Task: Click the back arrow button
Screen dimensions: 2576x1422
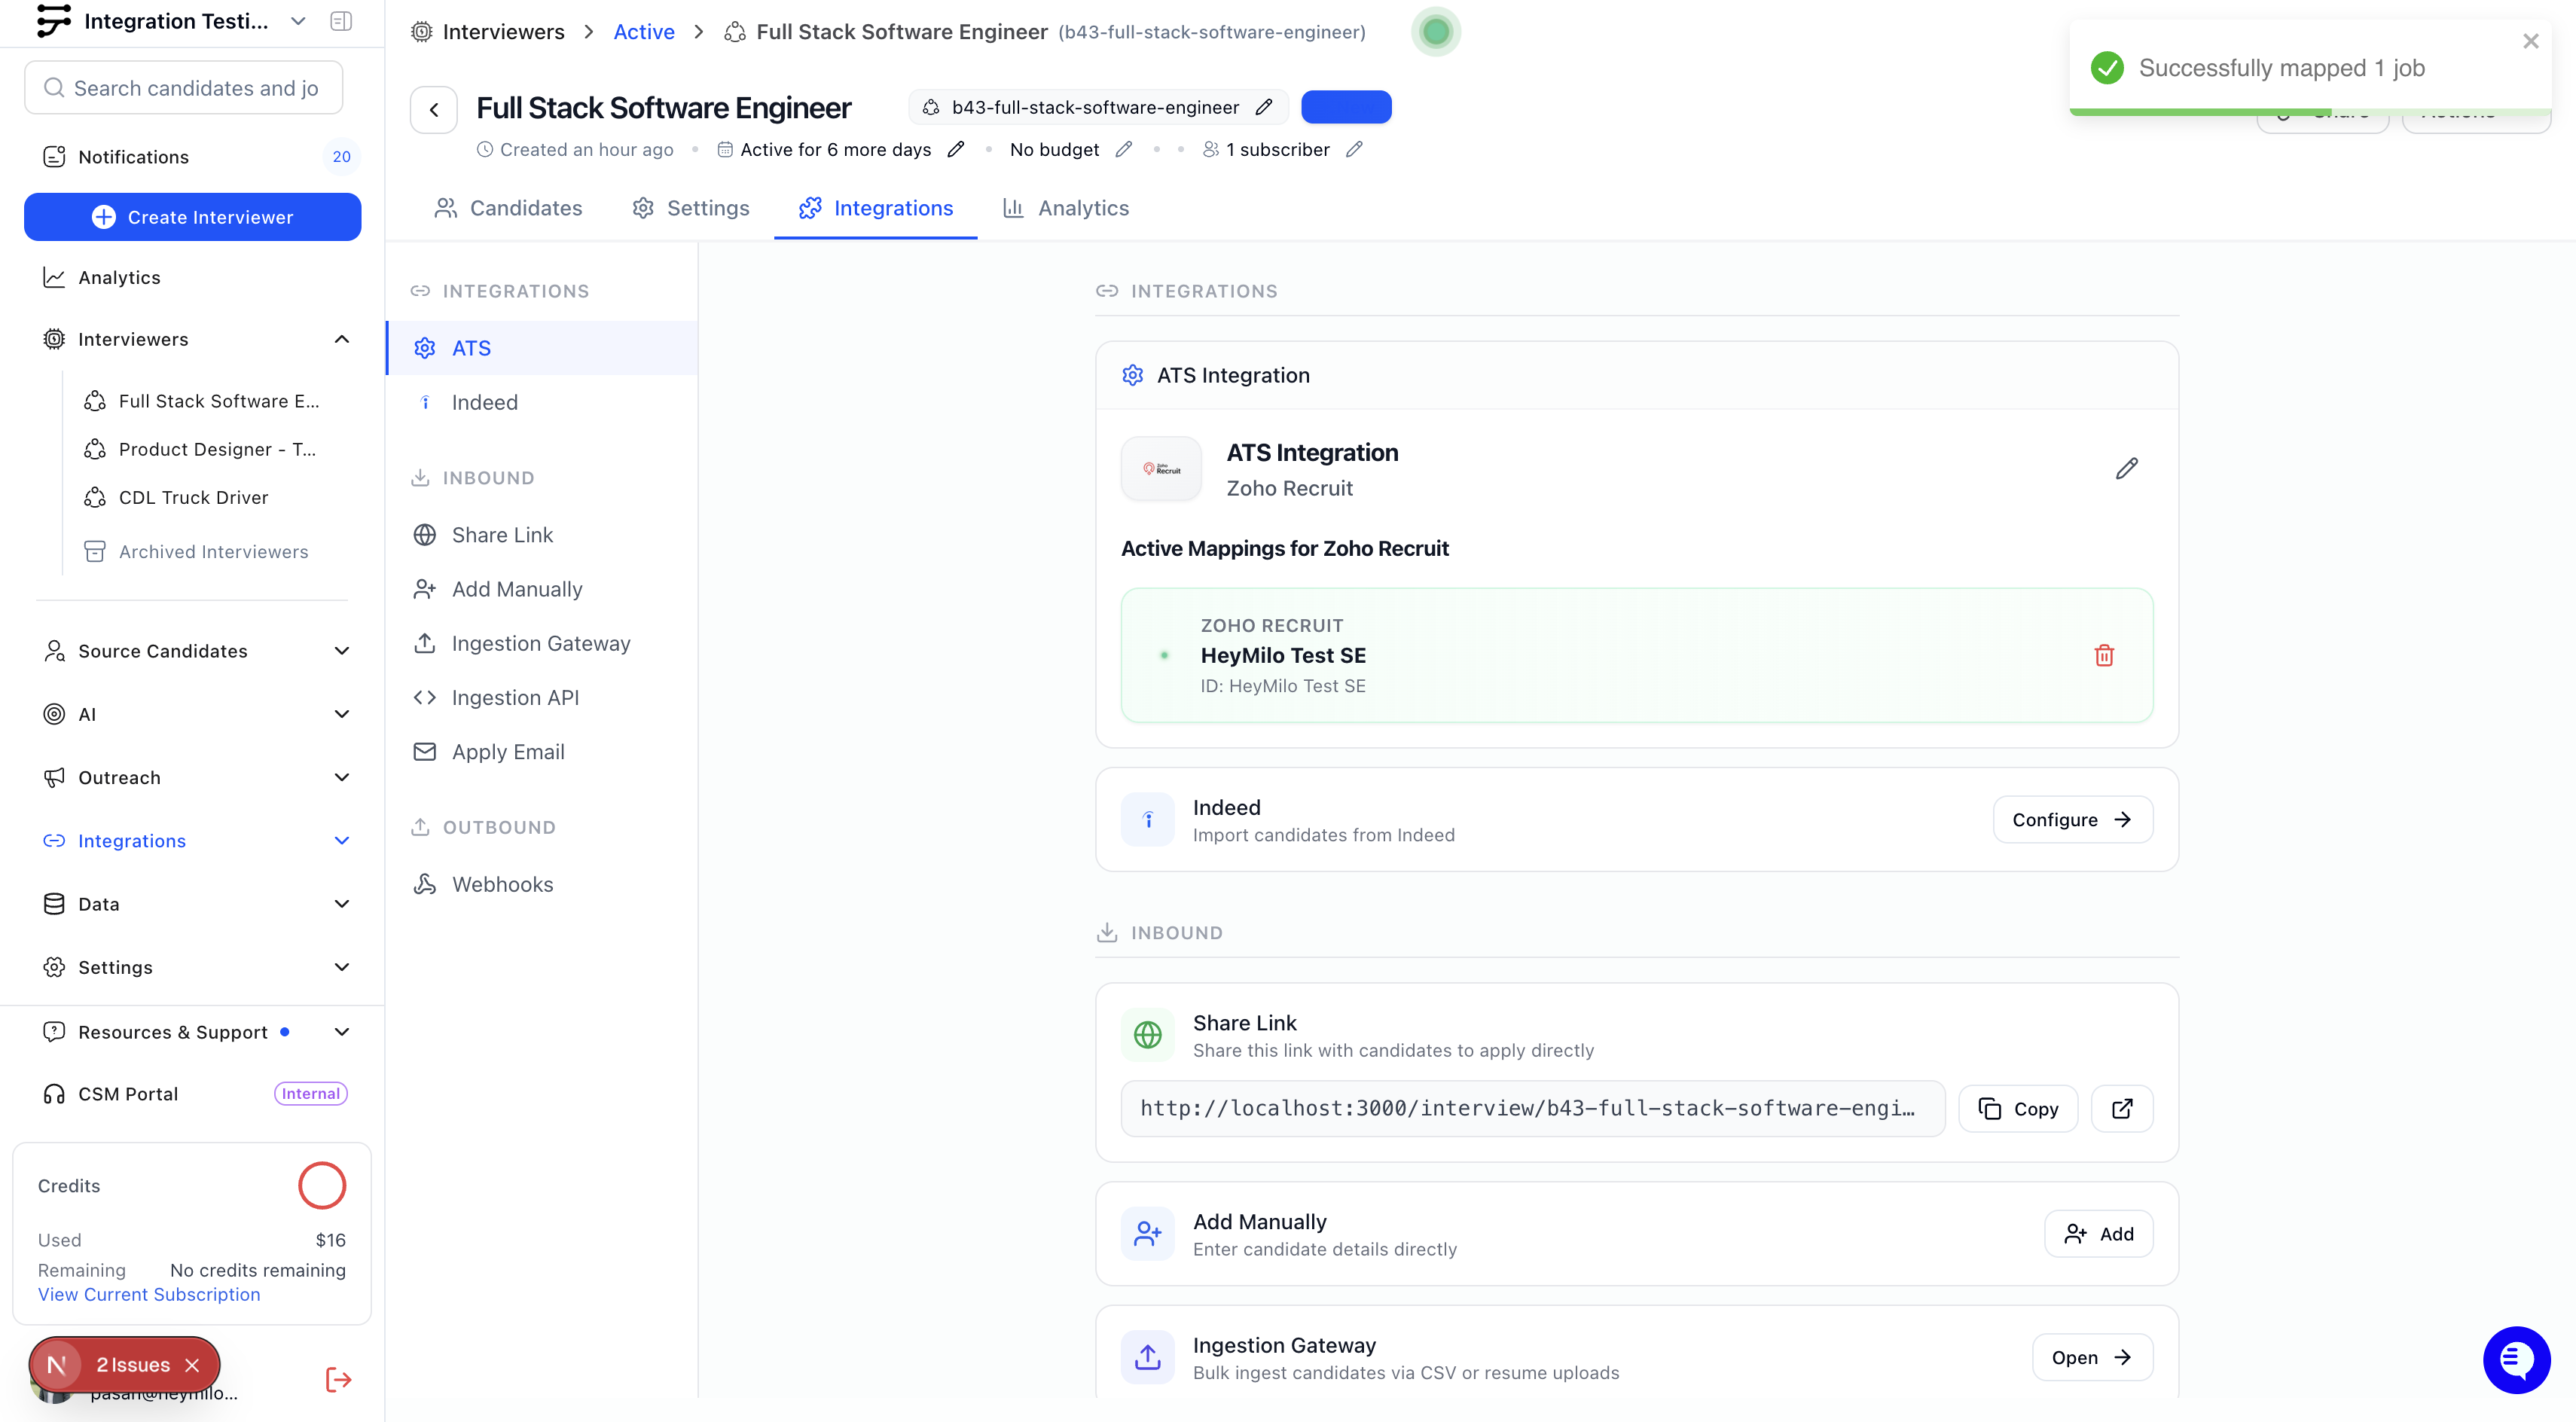Action: click(434, 109)
